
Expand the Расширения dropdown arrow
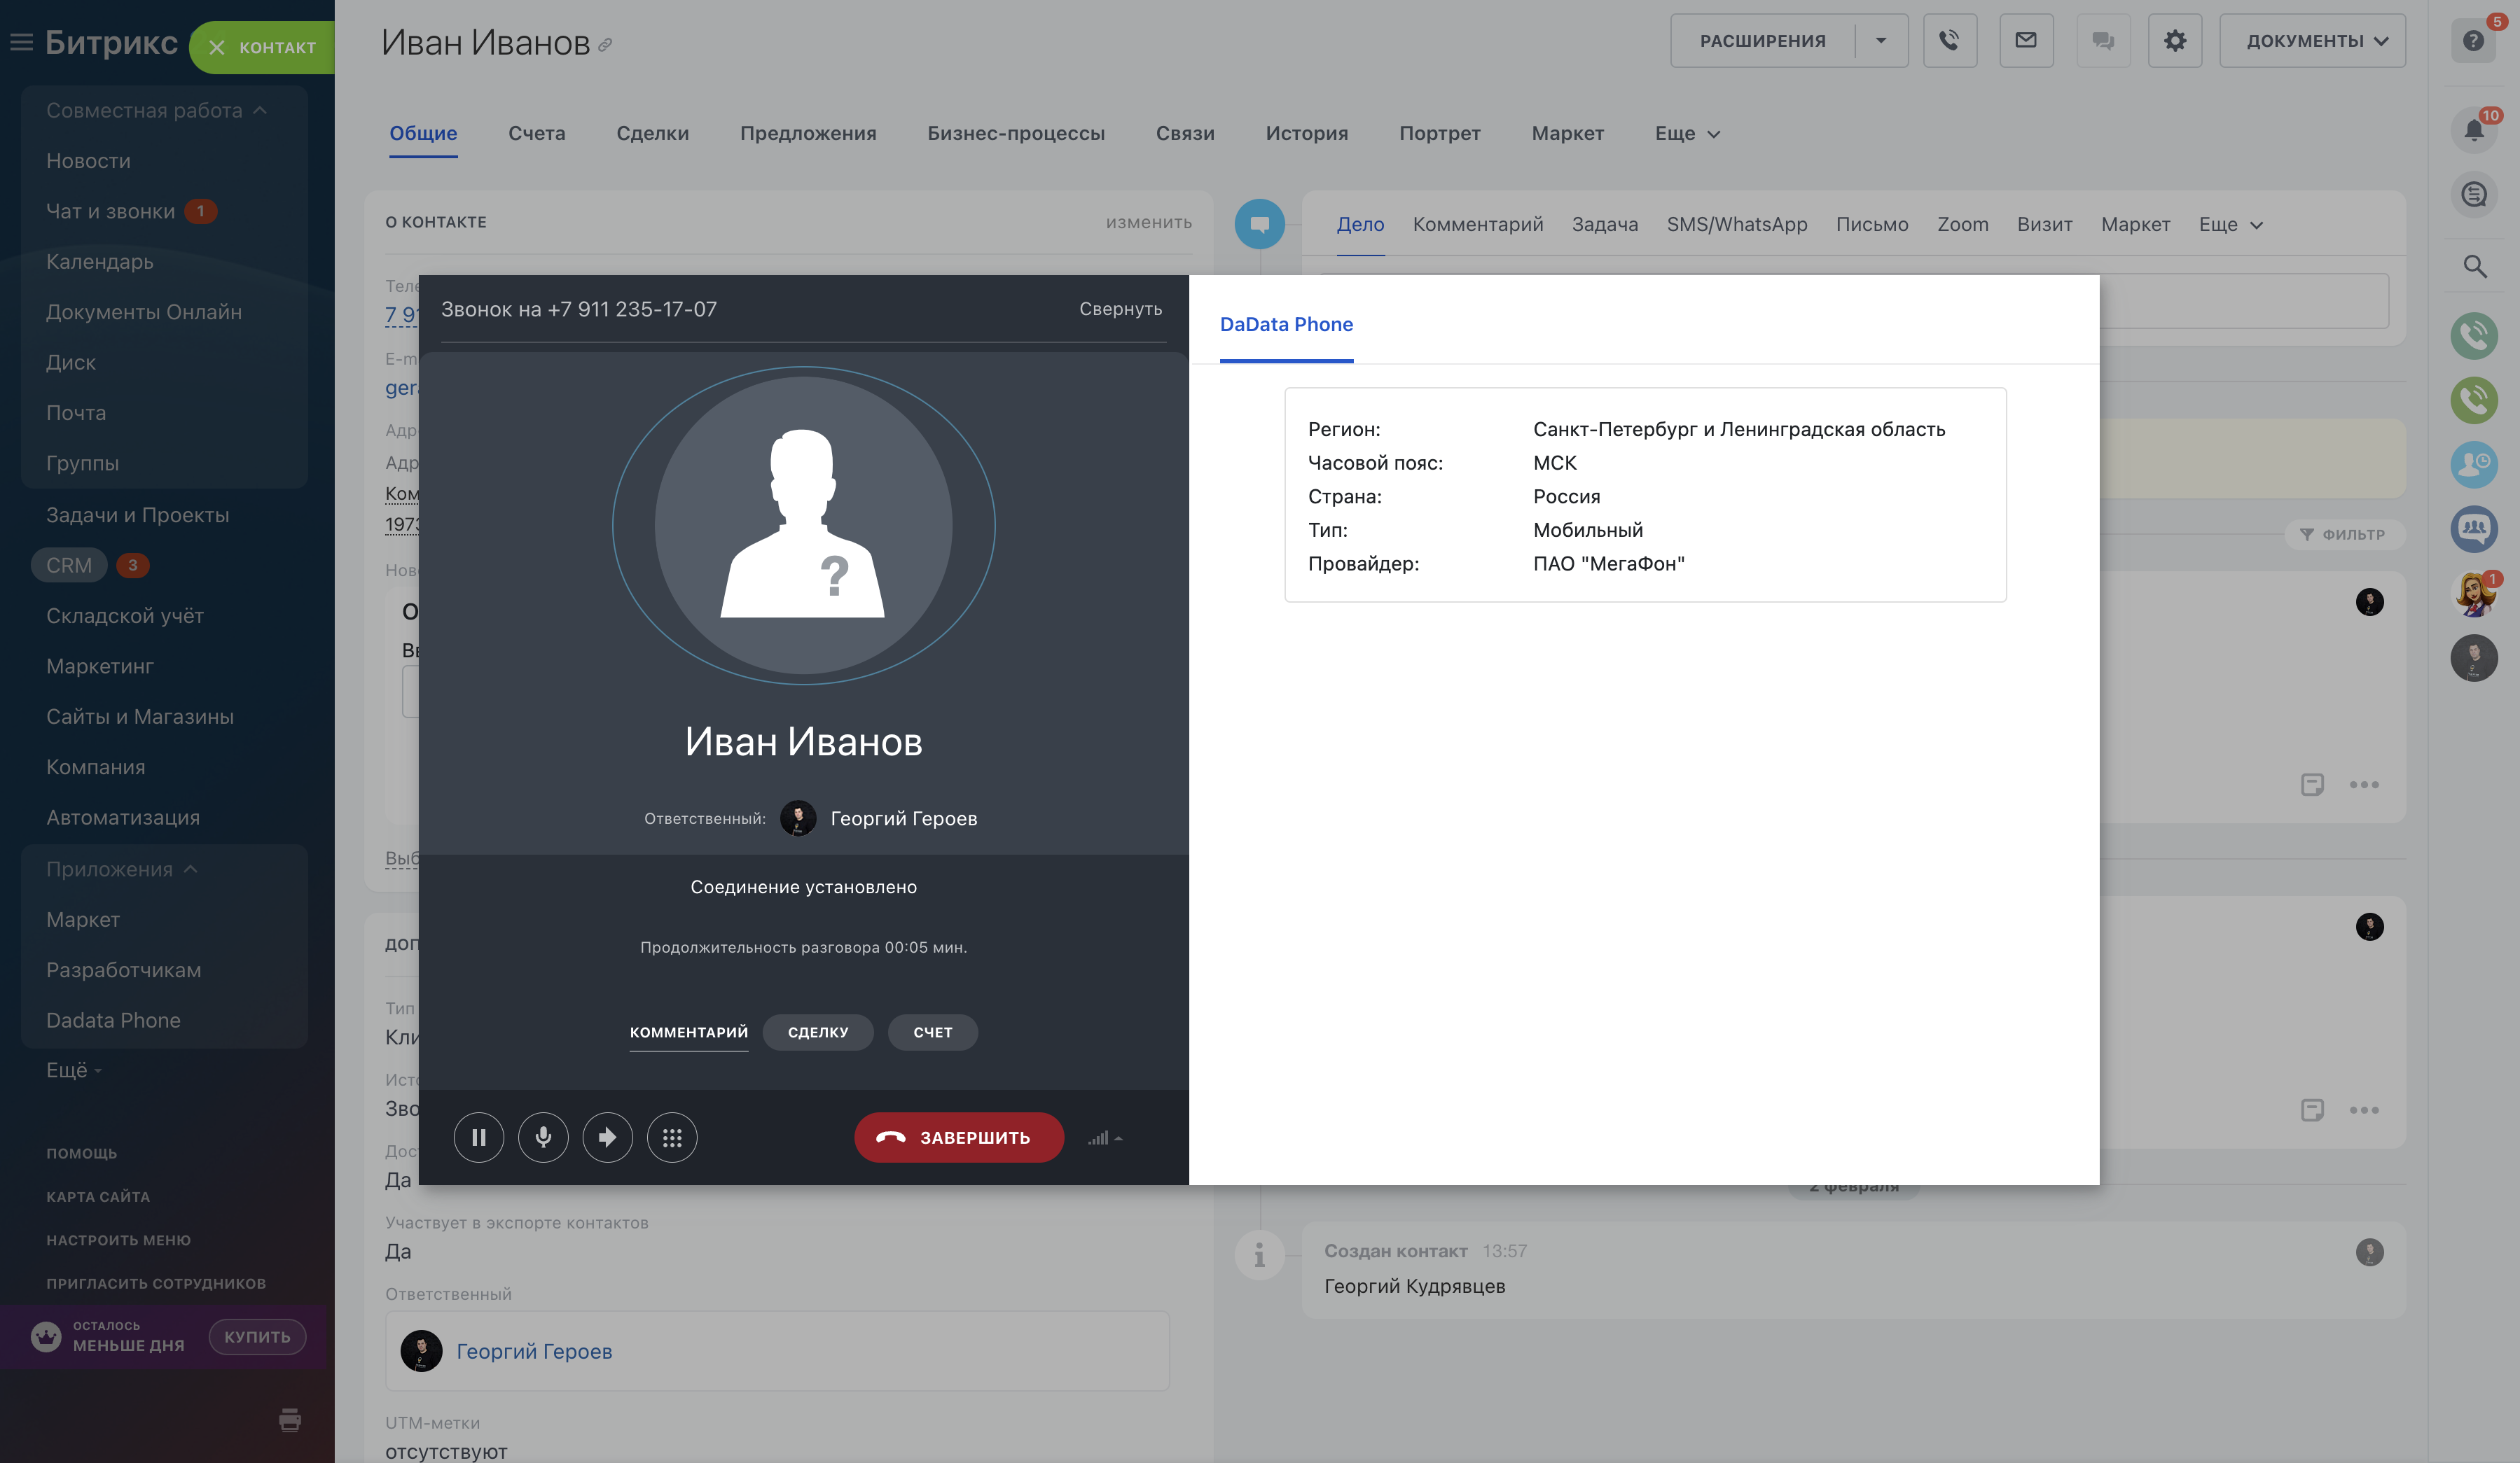[x=1881, y=41]
